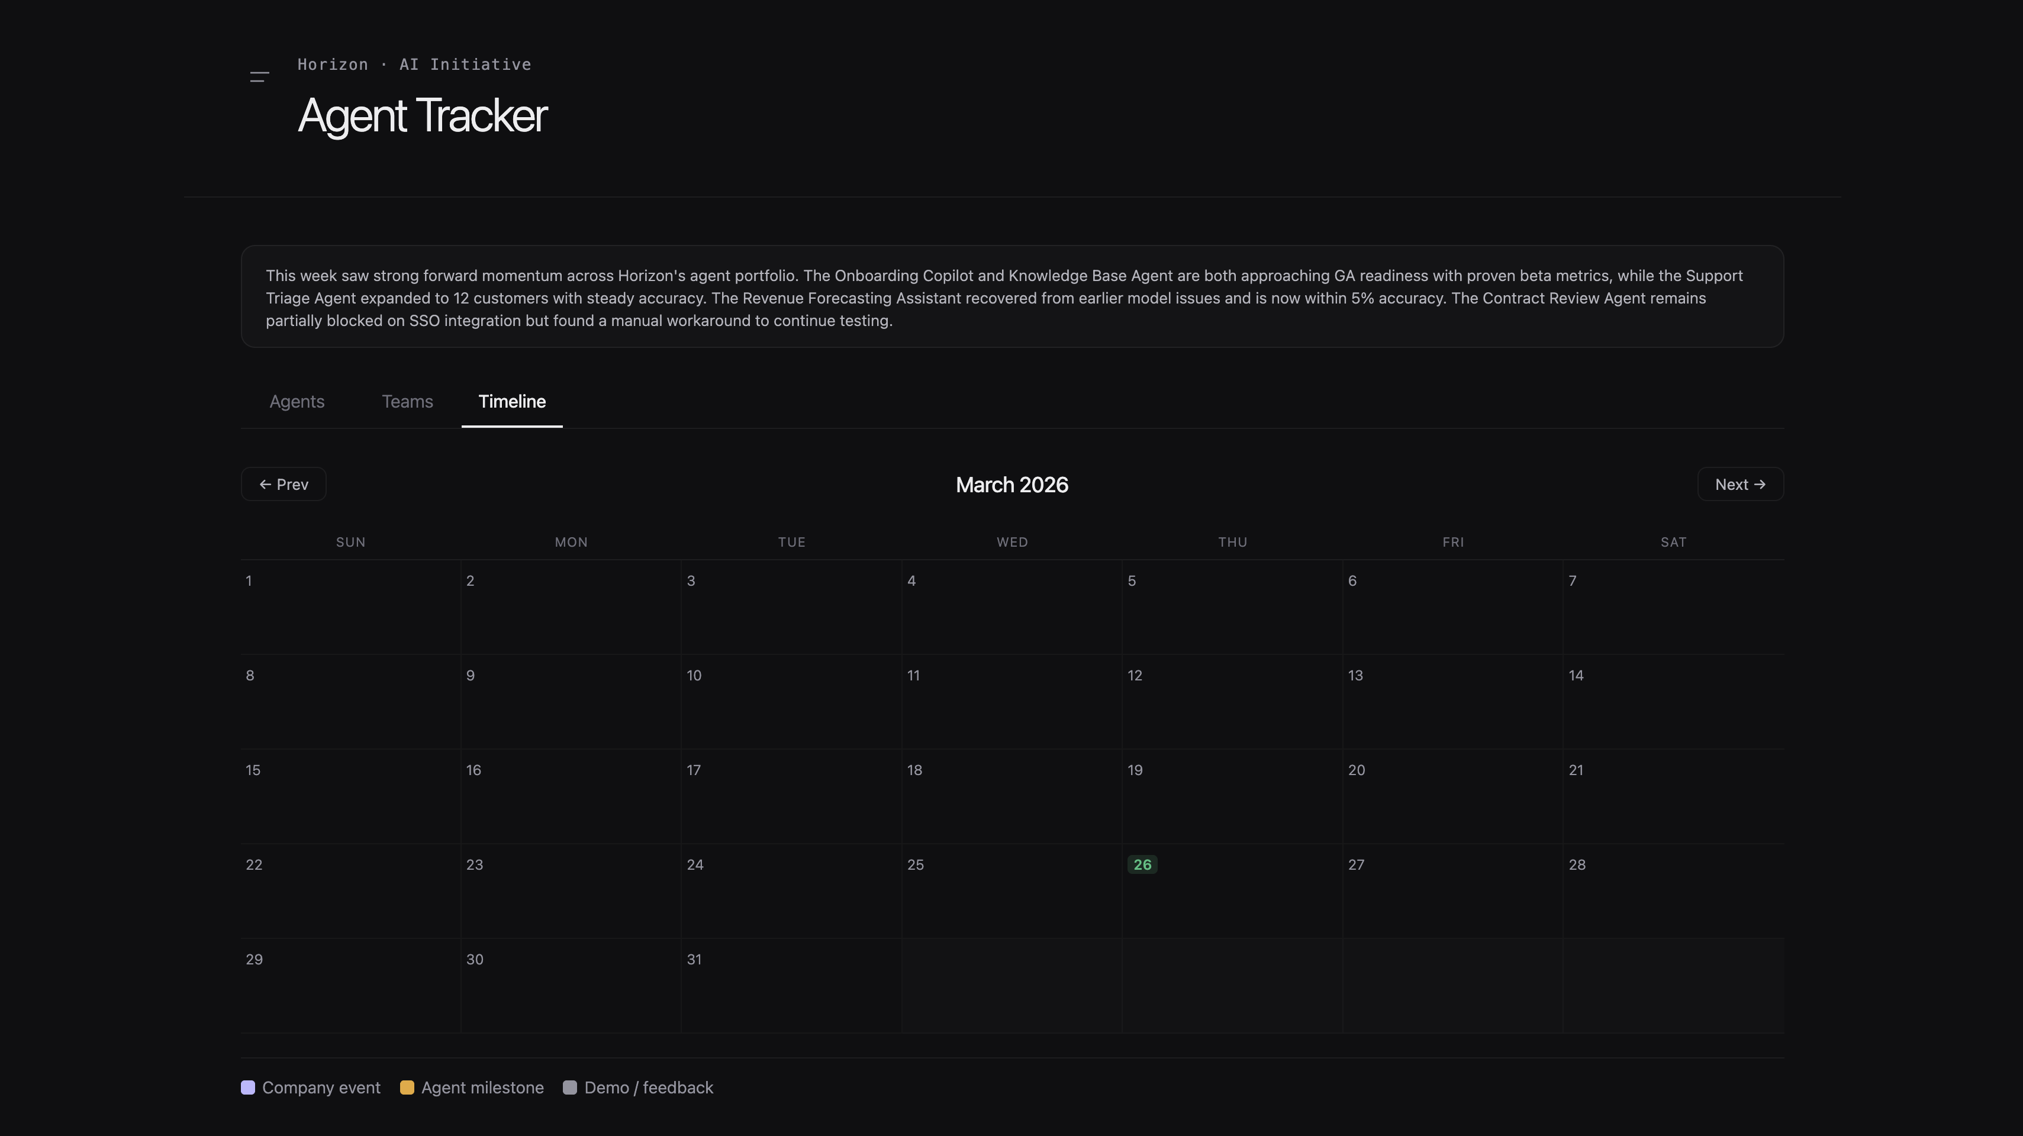The image size is (2023, 1136).
Task: Click the Prev arrow icon
Action: click(265, 485)
